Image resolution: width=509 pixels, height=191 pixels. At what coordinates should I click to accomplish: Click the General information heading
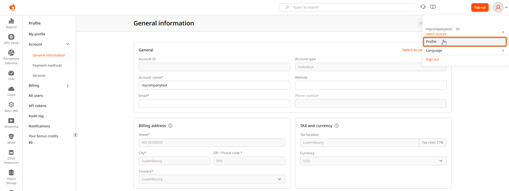click(x=164, y=23)
